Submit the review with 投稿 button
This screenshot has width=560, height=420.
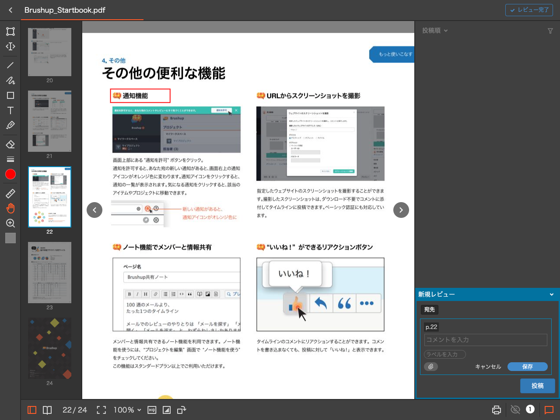538,386
